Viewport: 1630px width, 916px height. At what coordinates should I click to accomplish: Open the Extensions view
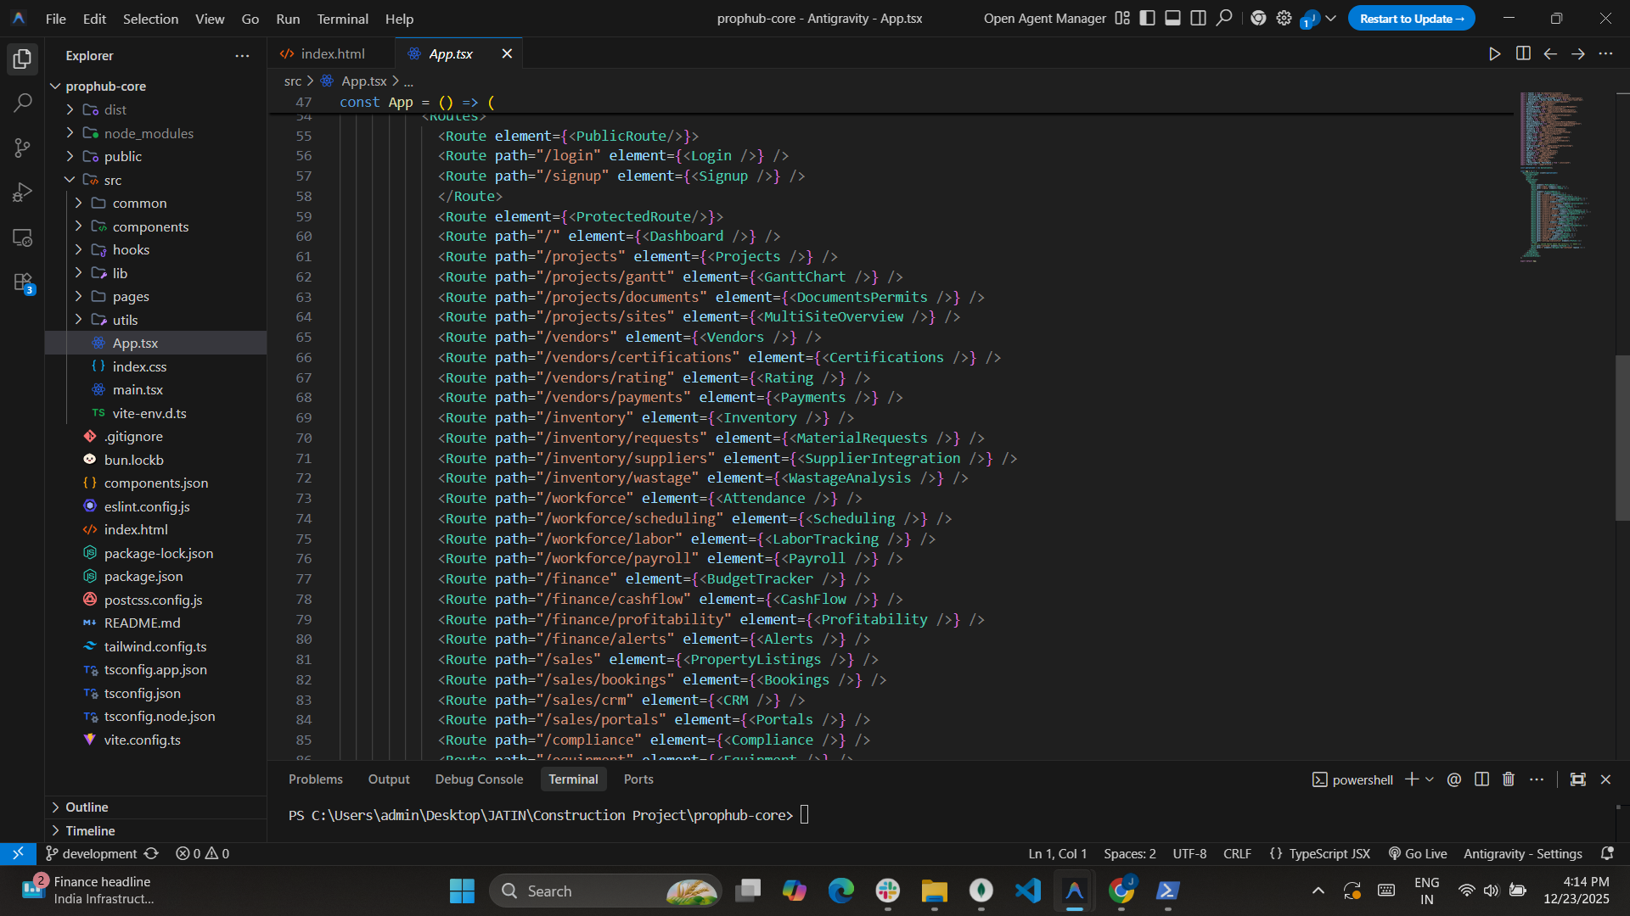click(23, 282)
